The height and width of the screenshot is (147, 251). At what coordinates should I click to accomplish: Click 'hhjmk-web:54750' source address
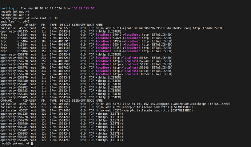108,104
